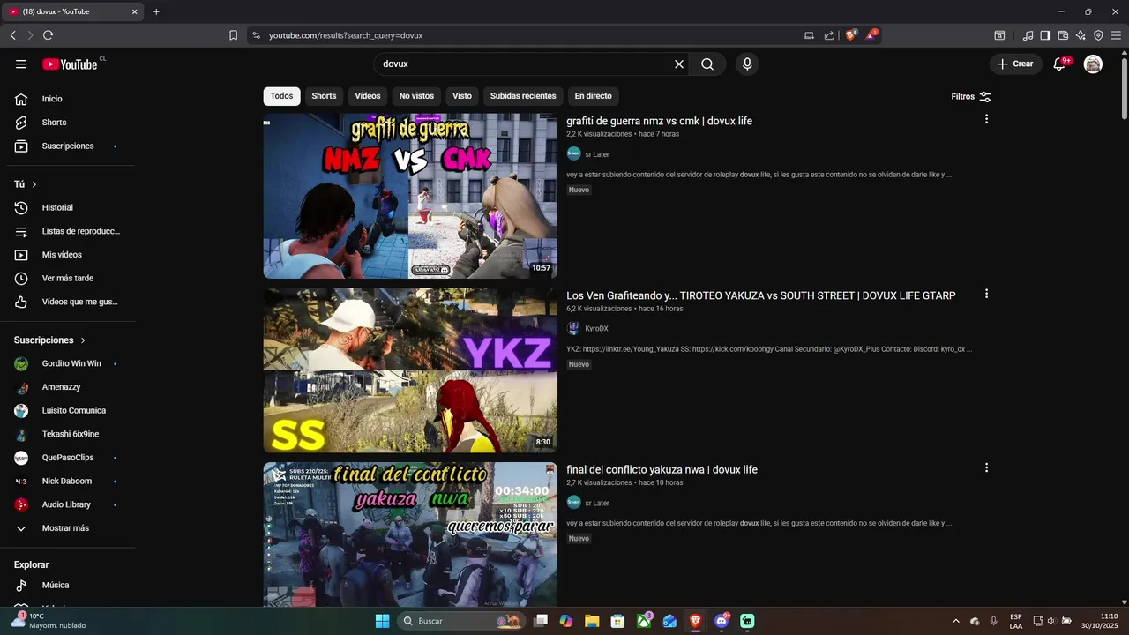Click the grafiti de guerra NMZ vs CMK thumbnail
Image resolution: width=1129 pixels, height=635 pixels.
click(410, 196)
